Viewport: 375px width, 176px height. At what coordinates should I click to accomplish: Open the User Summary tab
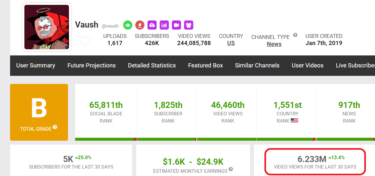click(35, 65)
